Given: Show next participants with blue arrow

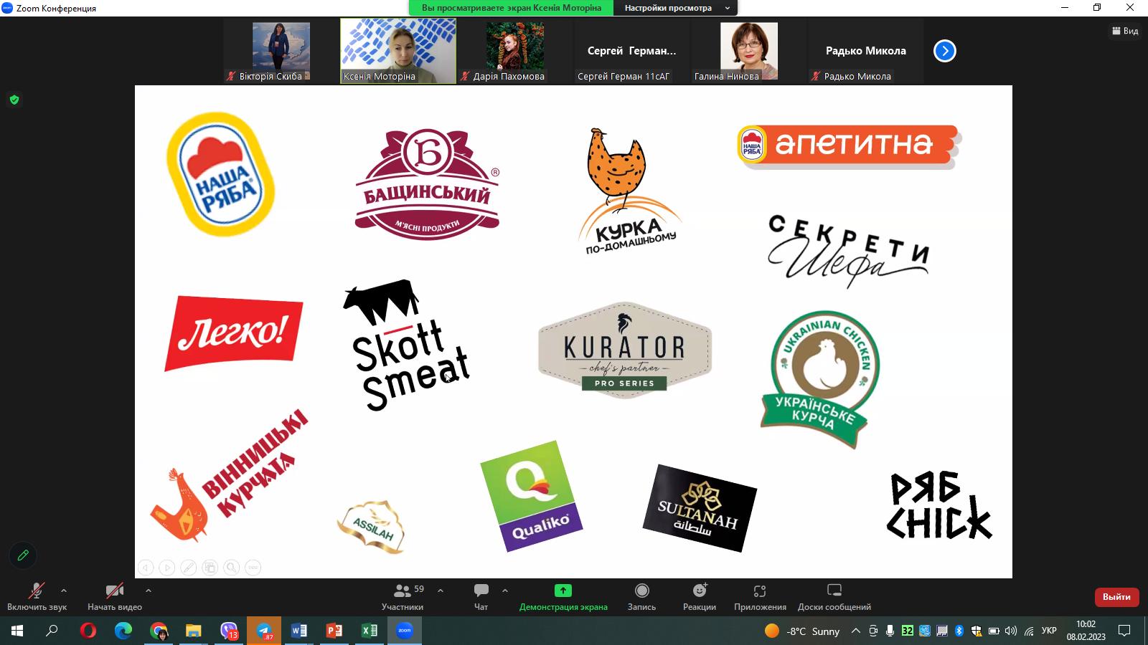Looking at the screenshot, I should tap(945, 51).
